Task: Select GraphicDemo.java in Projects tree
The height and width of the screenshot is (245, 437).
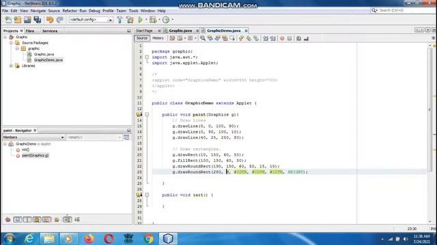Action: coord(48,60)
